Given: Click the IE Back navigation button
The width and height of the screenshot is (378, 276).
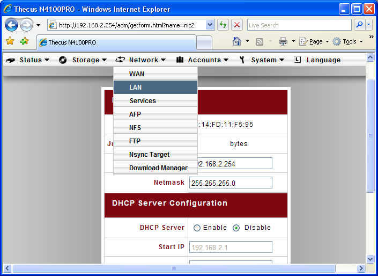Looking at the screenshot, I should click(12, 25).
